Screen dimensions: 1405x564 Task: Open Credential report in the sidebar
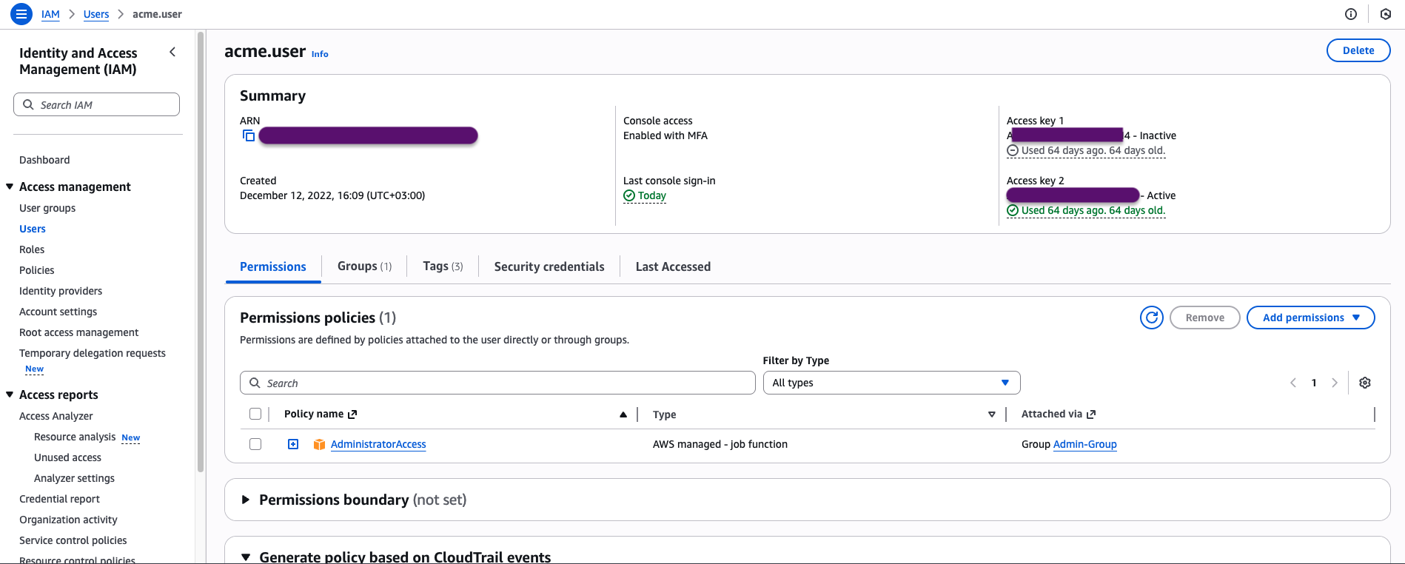coord(59,499)
